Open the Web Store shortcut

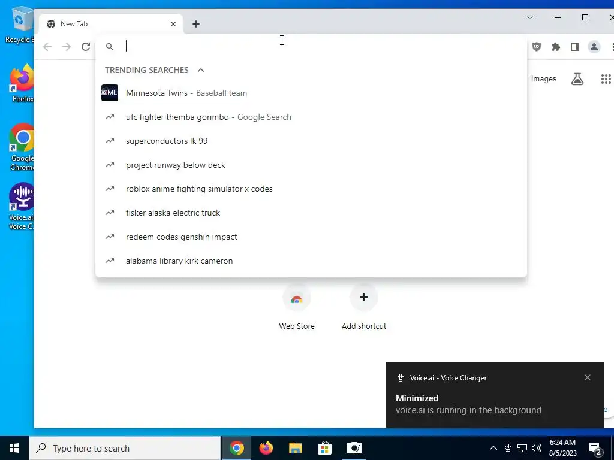click(297, 307)
